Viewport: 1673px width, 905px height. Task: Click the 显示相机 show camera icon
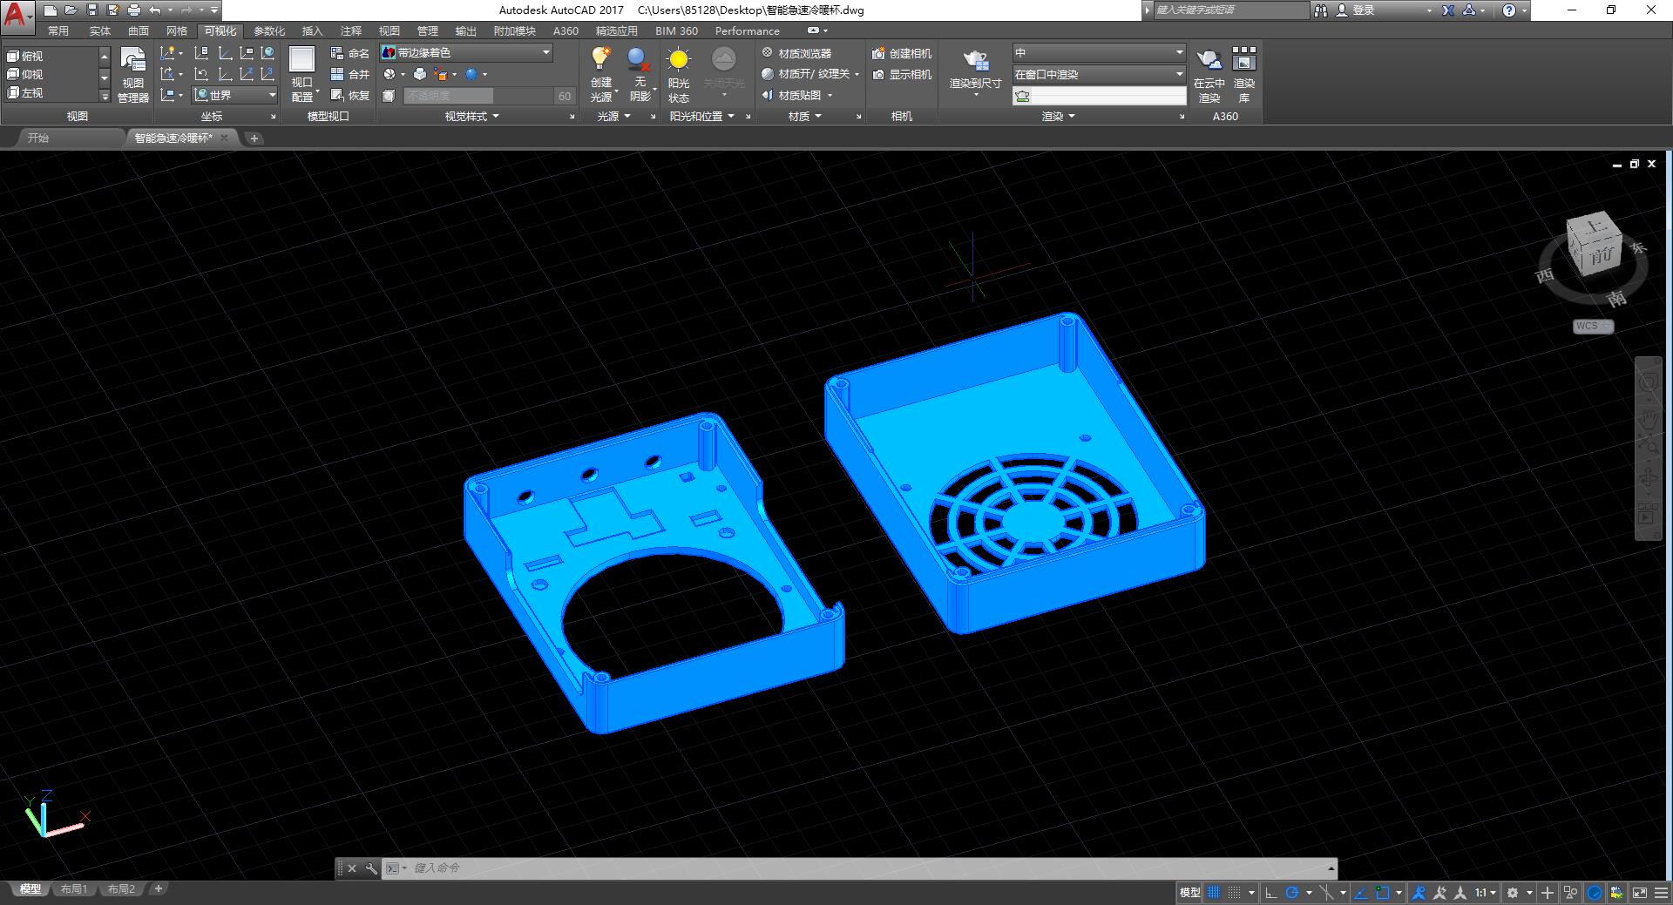(902, 74)
